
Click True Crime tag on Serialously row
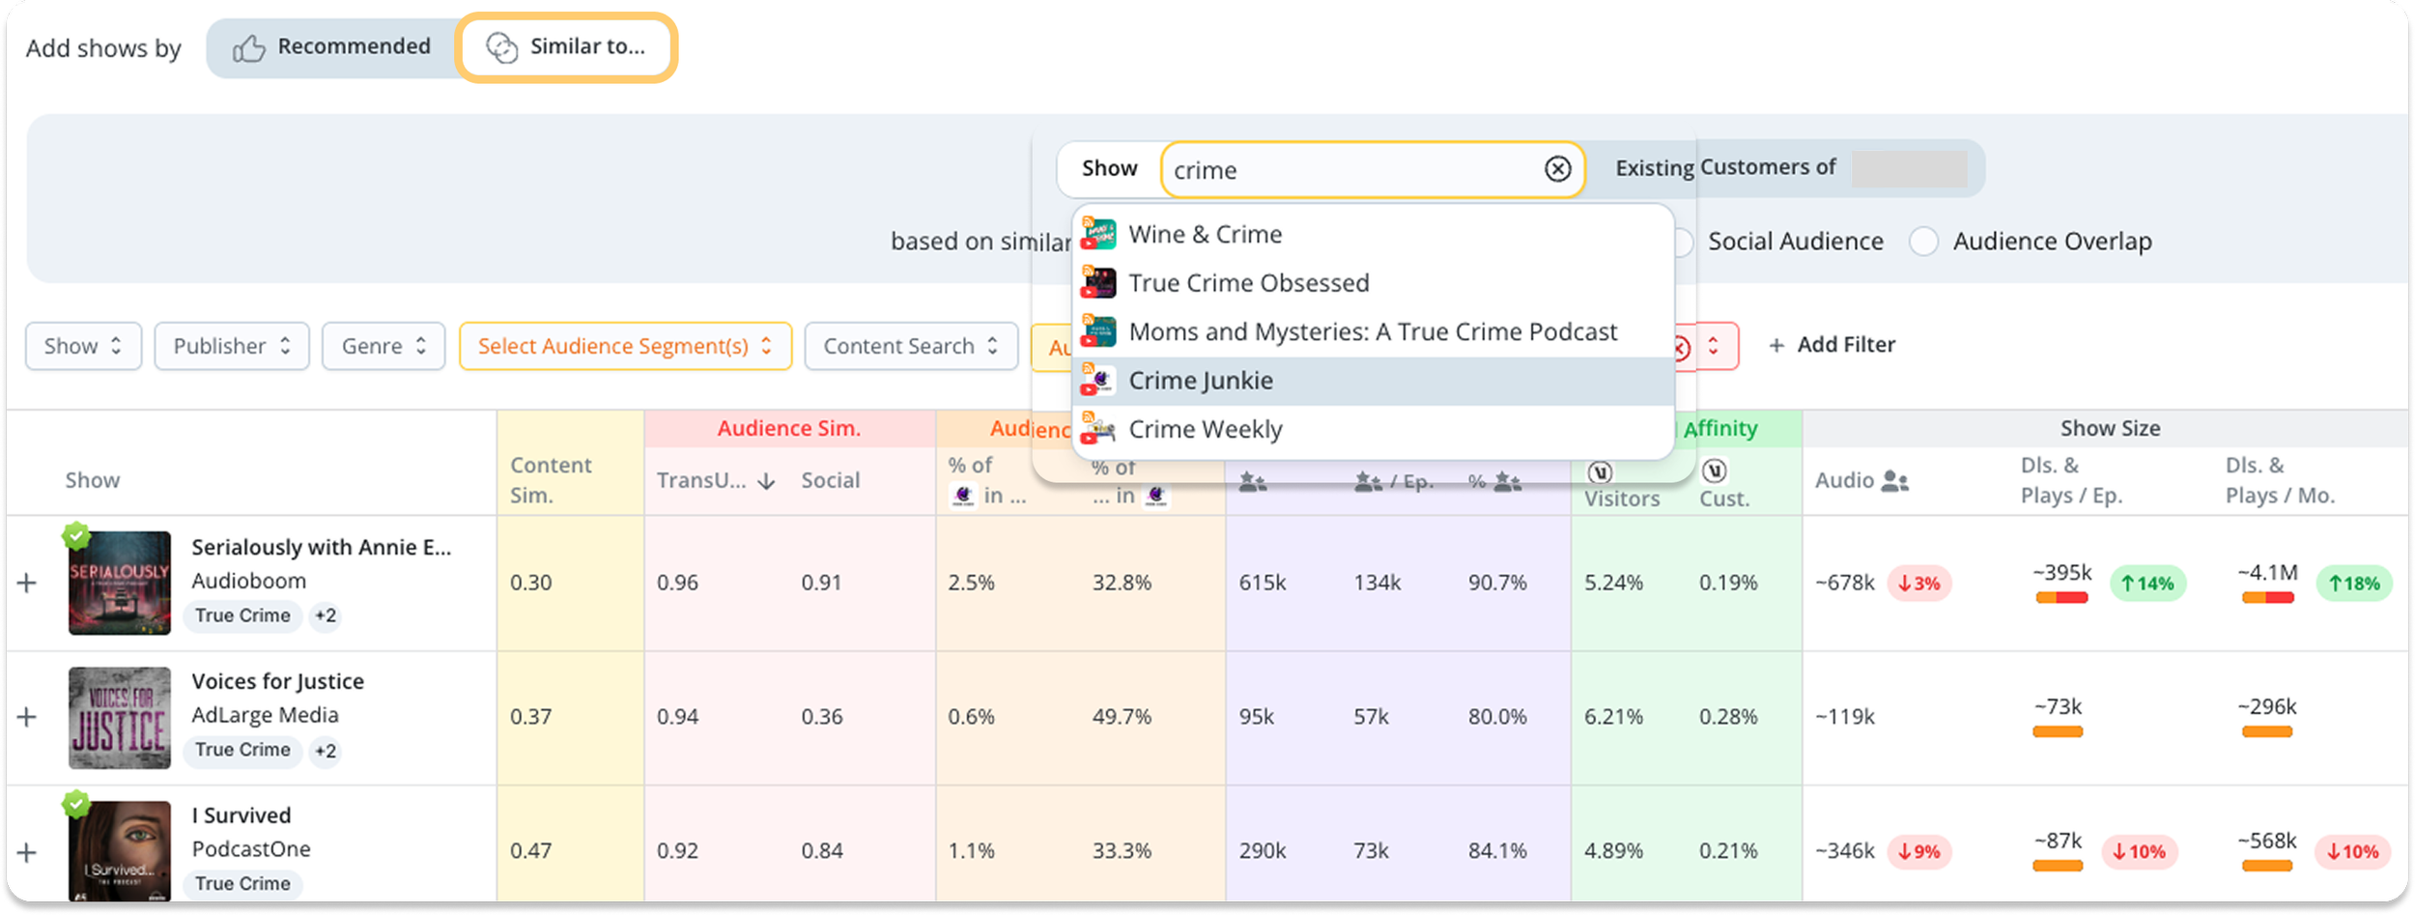click(242, 615)
